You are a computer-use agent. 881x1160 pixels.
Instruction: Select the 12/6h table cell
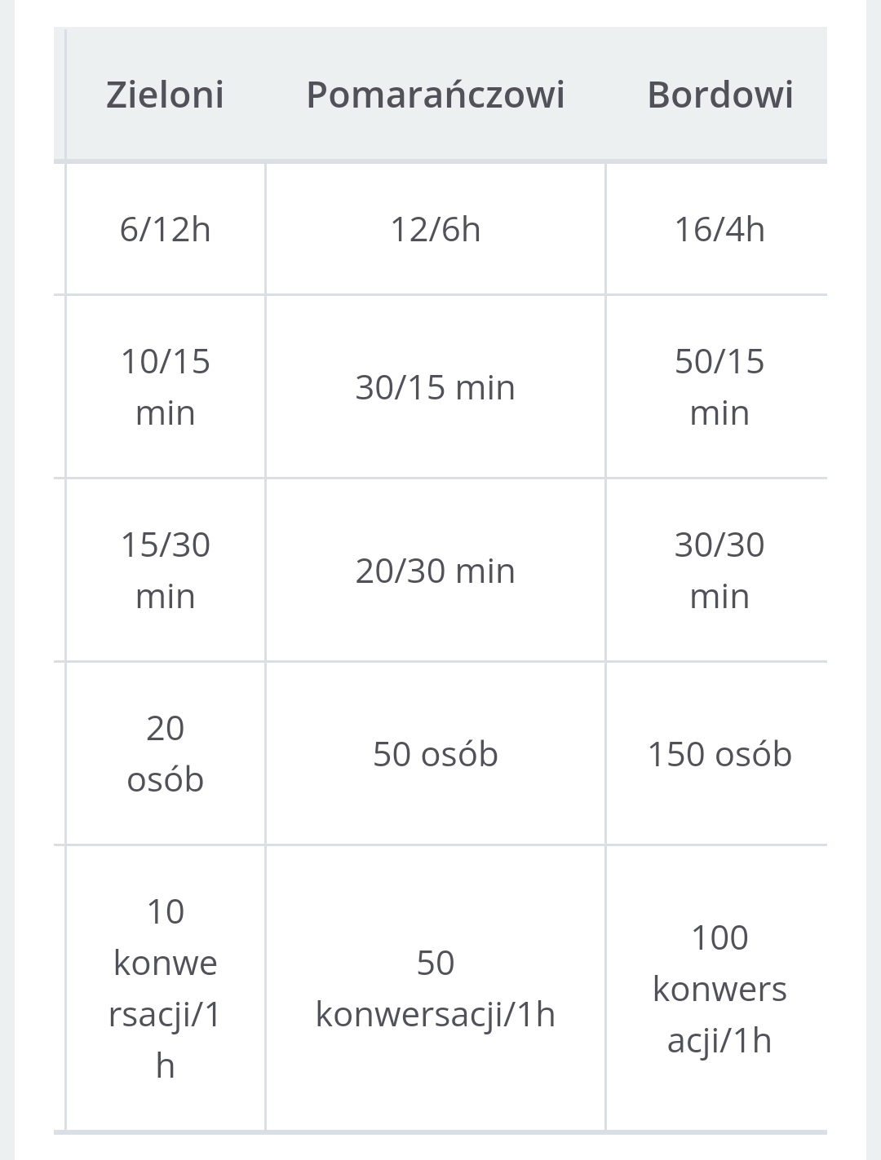(x=435, y=229)
